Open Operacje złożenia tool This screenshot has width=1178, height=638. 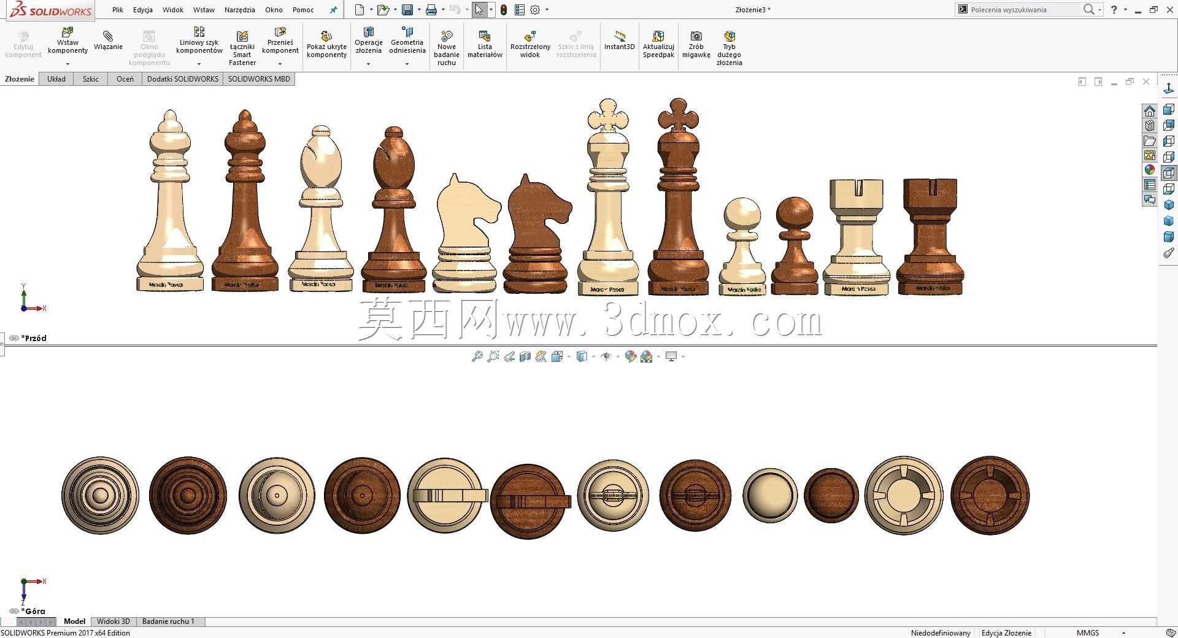(369, 41)
